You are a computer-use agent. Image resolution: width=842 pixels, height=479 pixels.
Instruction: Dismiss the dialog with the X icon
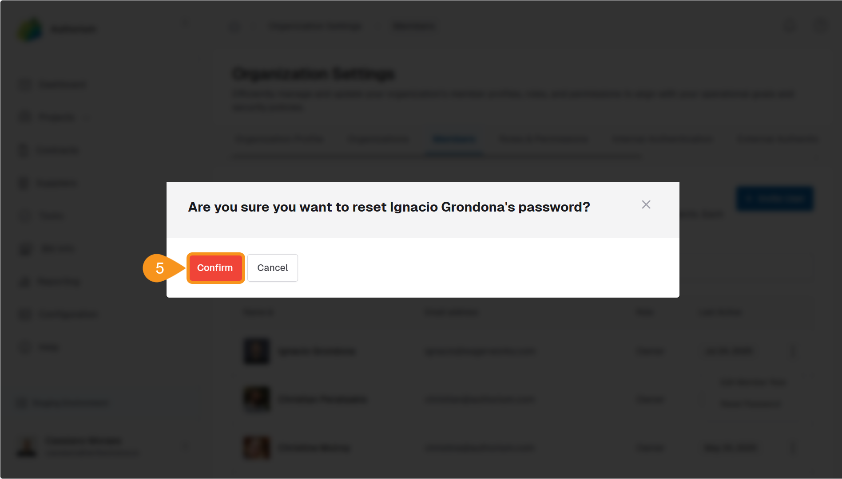tap(646, 204)
